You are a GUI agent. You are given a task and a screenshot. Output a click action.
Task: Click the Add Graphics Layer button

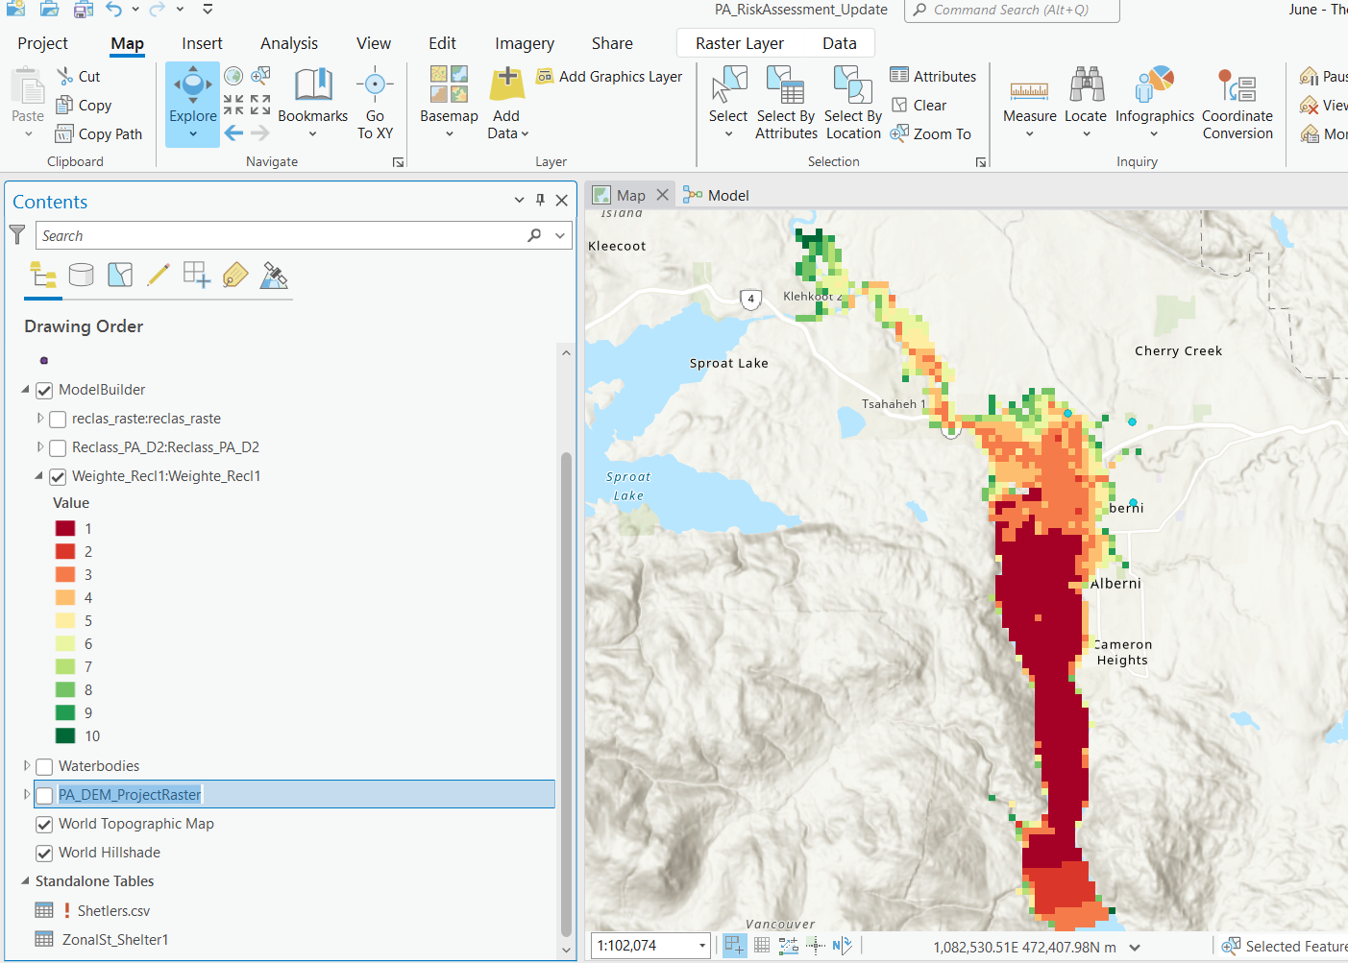tap(609, 77)
